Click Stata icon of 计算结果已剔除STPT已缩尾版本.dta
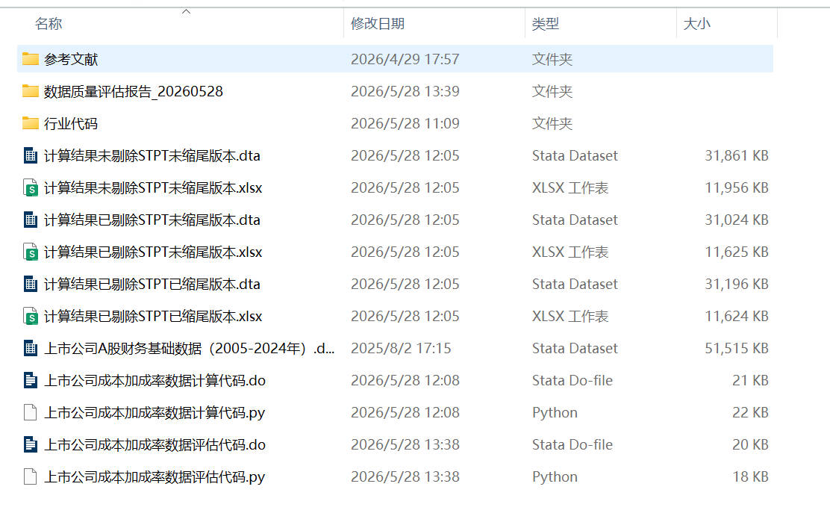This screenshot has width=830, height=522. 31,285
